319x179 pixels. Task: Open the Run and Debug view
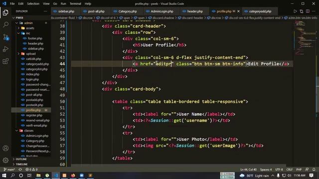5,49
